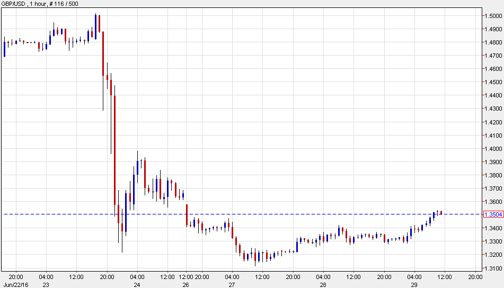Click the 1.3100 price axis label
Viewport: 504px width, 288px height.
pos(493,268)
